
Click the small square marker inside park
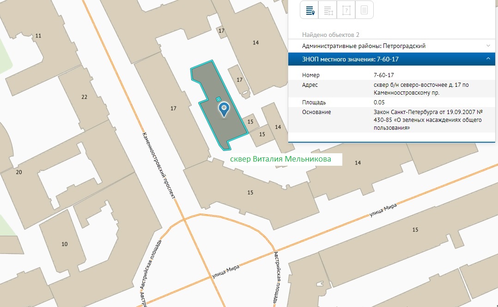coord(219,98)
